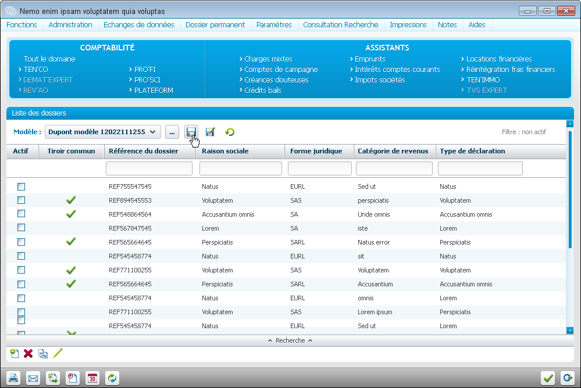This screenshot has height=388, width=581.
Task: Click the green reset arrow beside Modèle
Action: [230, 132]
